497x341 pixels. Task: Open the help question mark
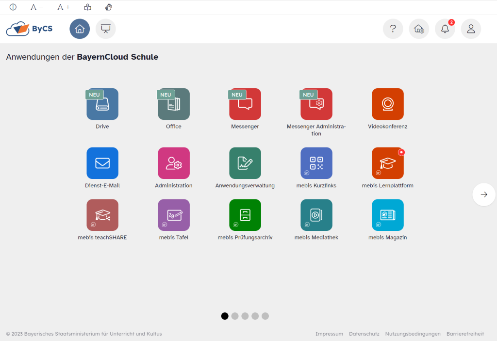[393, 29]
